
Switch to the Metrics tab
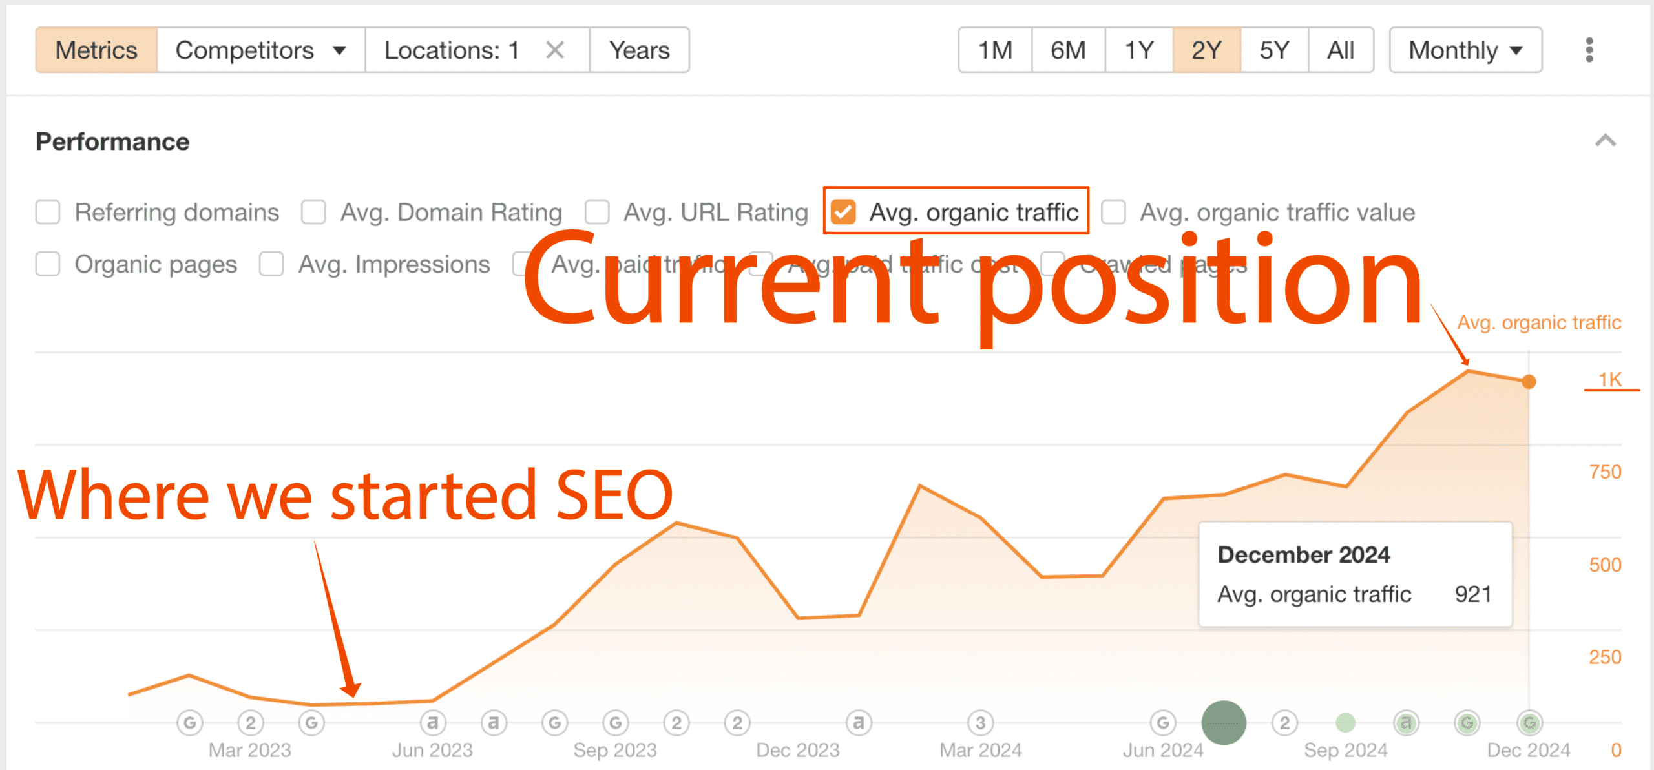click(96, 50)
